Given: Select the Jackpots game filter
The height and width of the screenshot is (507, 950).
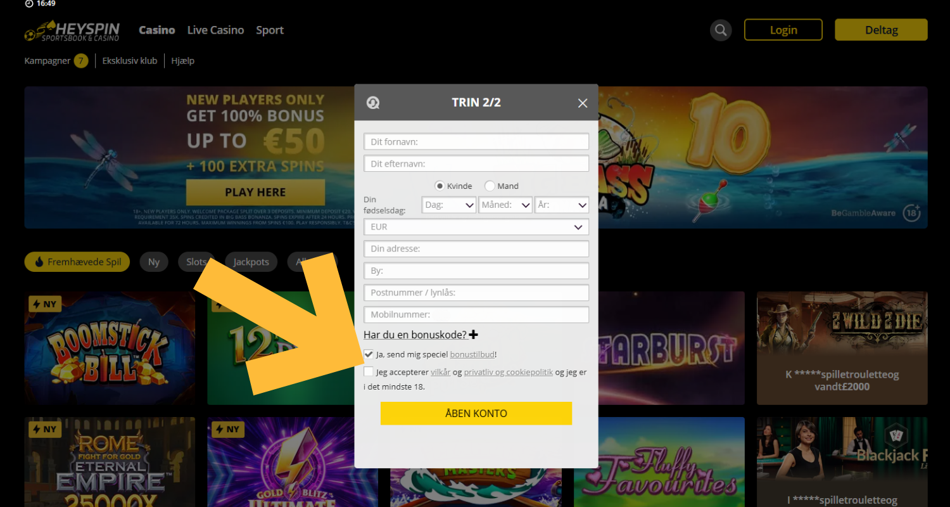Looking at the screenshot, I should click(x=251, y=262).
